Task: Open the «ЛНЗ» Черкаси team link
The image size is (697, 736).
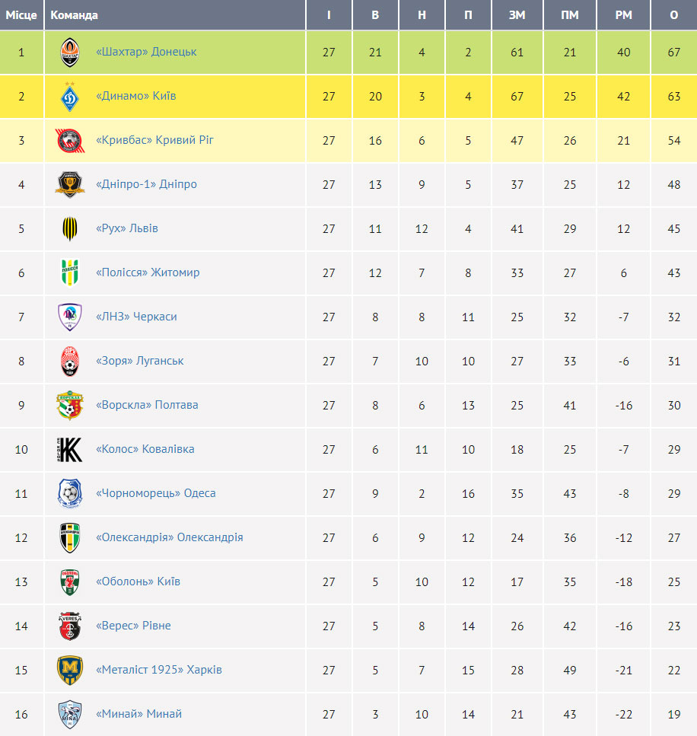Action: click(x=136, y=317)
